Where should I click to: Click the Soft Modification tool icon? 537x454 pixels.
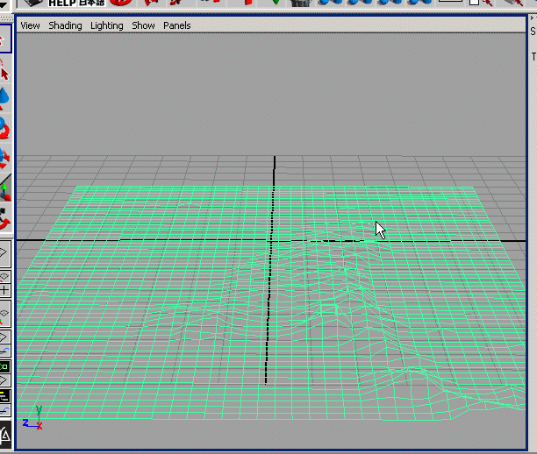coord(4,216)
